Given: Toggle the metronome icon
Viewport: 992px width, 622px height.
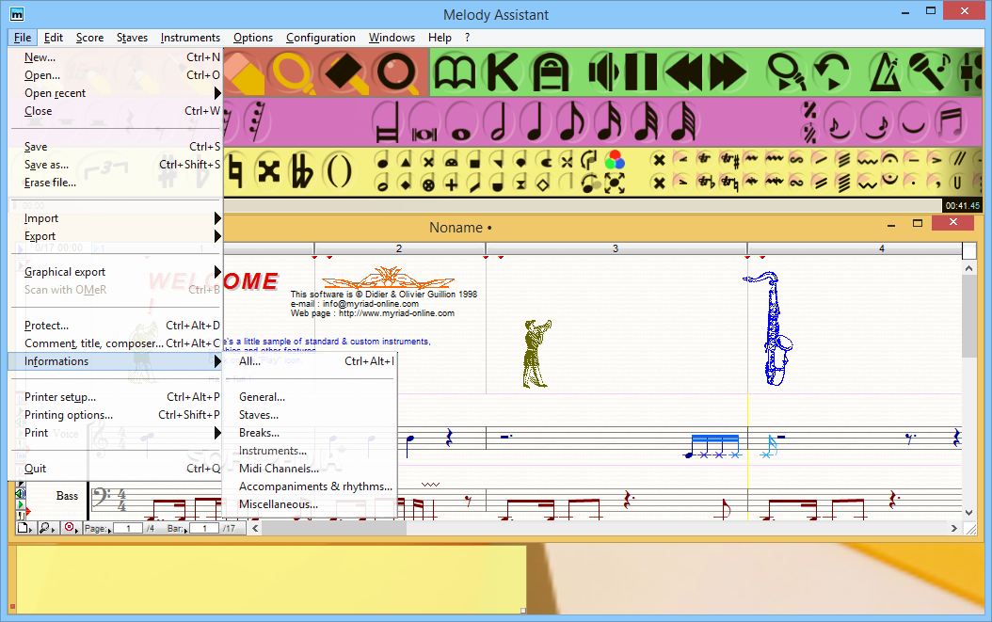Looking at the screenshot, I should coord(885,73).
